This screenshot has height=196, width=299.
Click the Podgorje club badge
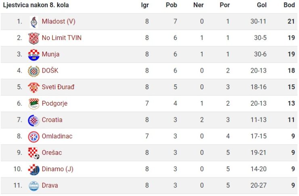[34, 104]
